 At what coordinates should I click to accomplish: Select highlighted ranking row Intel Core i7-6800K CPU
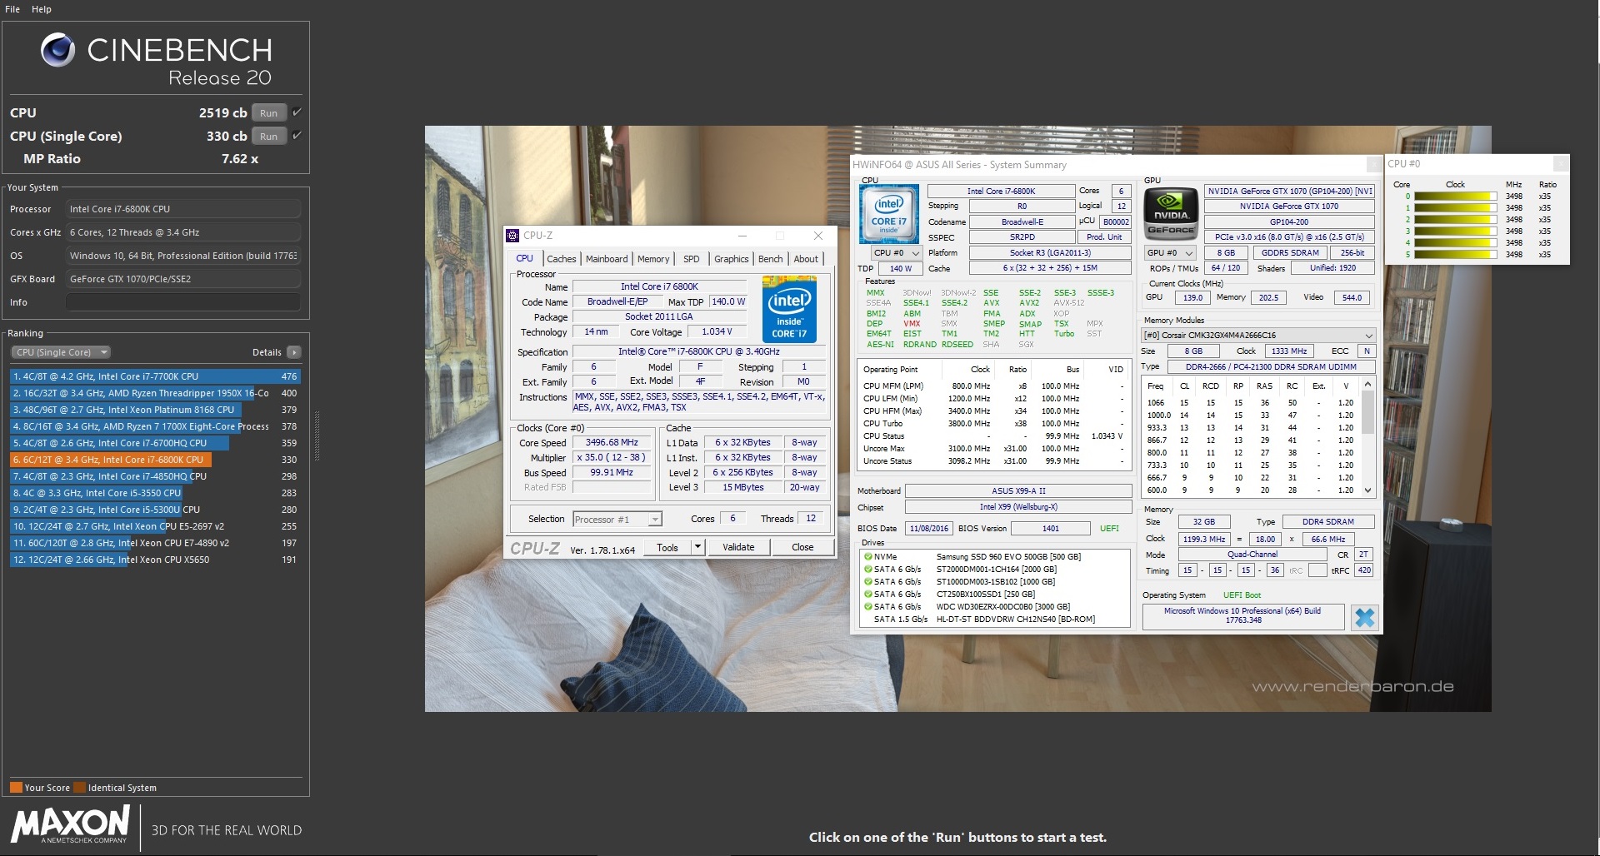pyautogui.click(x=155, y=460)
